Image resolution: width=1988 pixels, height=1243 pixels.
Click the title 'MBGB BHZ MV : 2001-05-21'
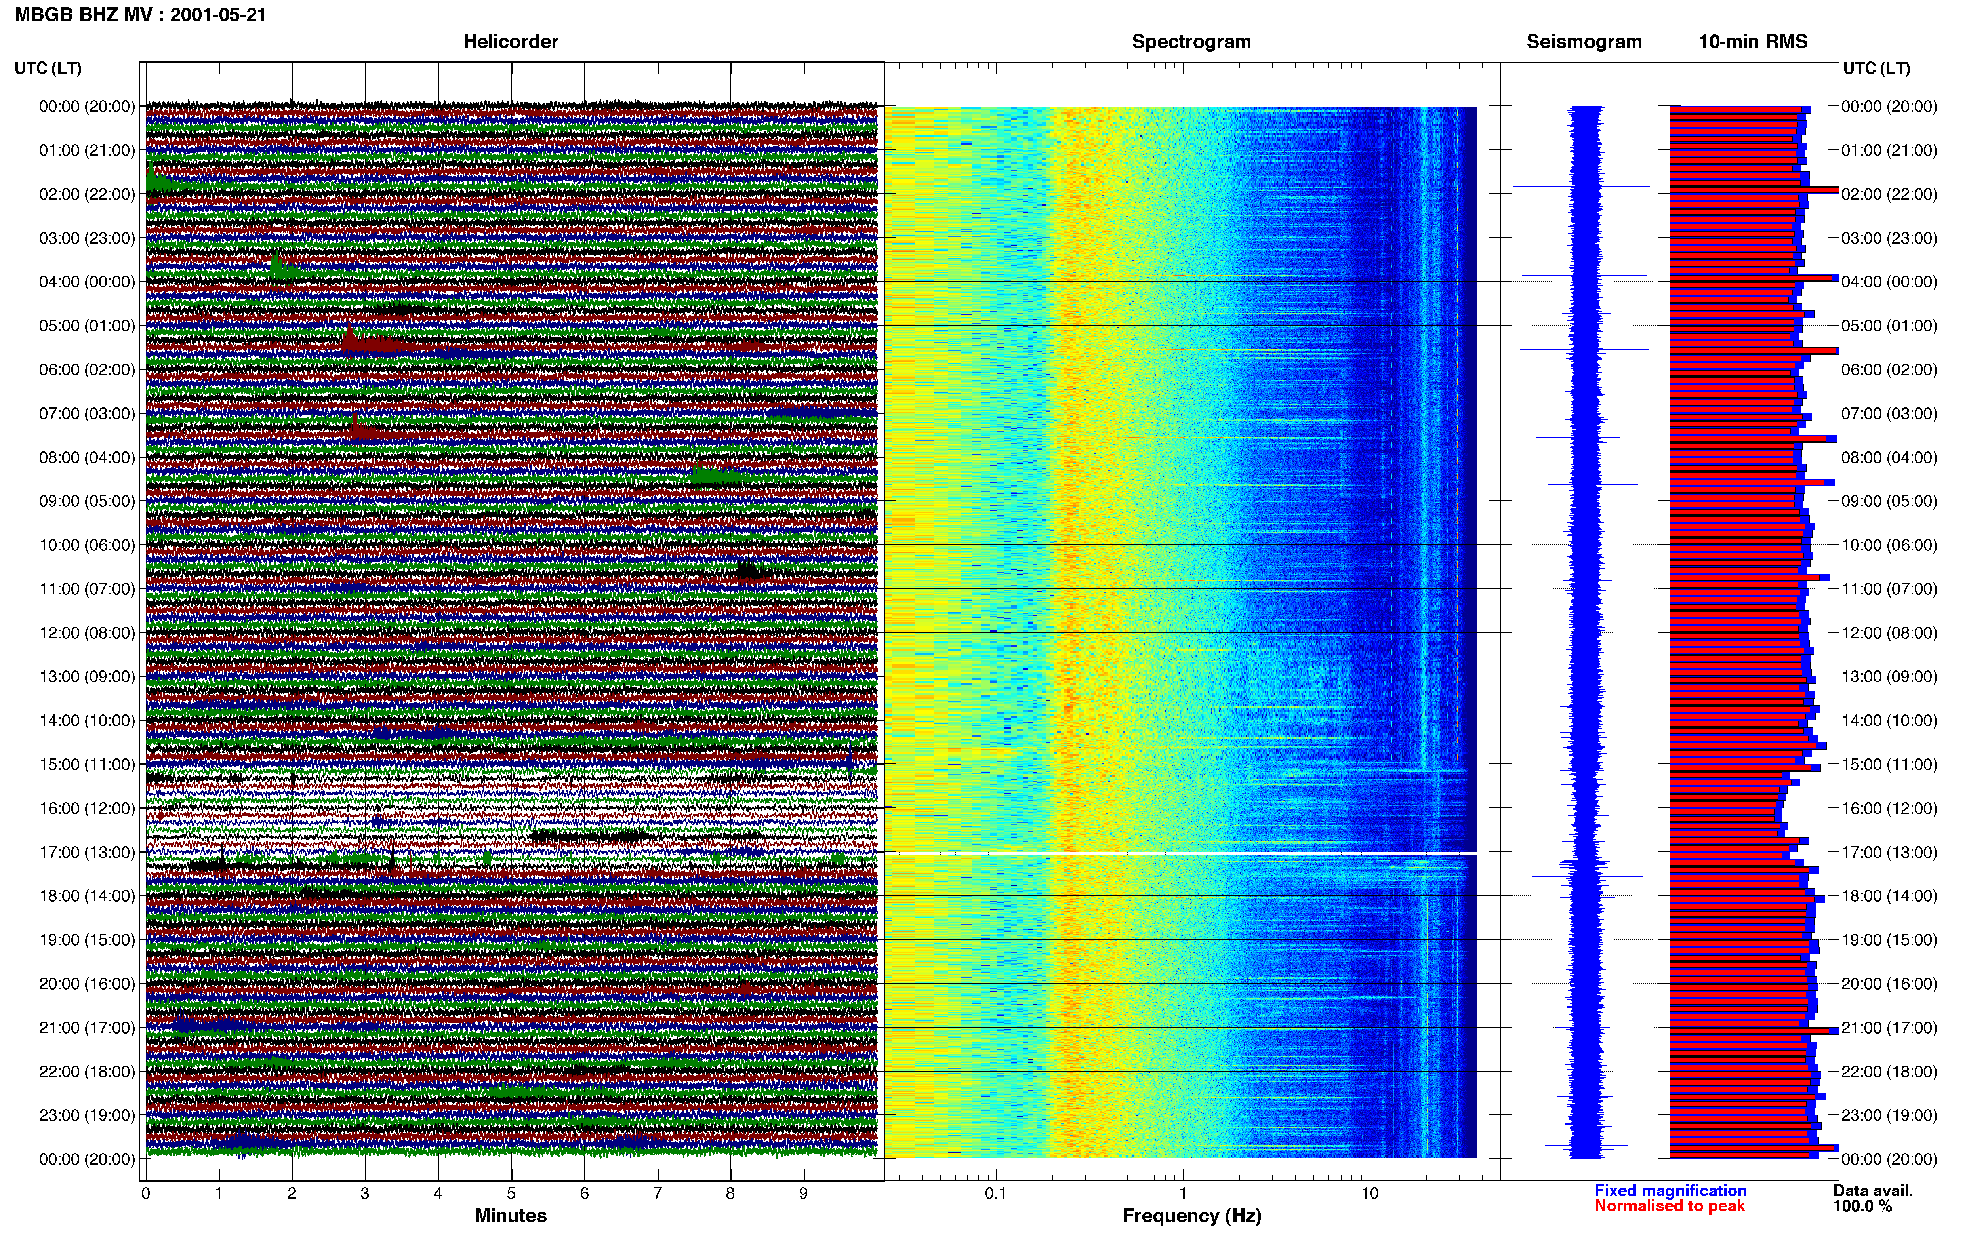[x=141, y=15]
